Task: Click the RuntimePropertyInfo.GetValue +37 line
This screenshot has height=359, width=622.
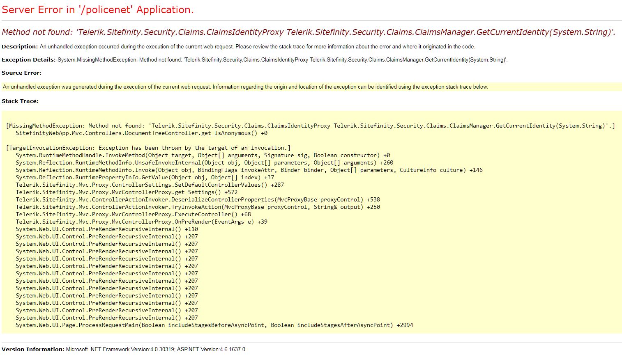Action: (145, 177)
